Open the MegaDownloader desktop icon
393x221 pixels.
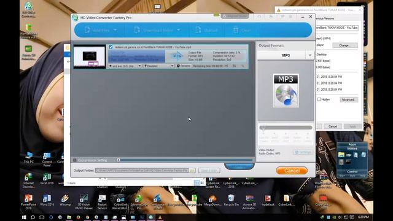(x=212, y=200)
